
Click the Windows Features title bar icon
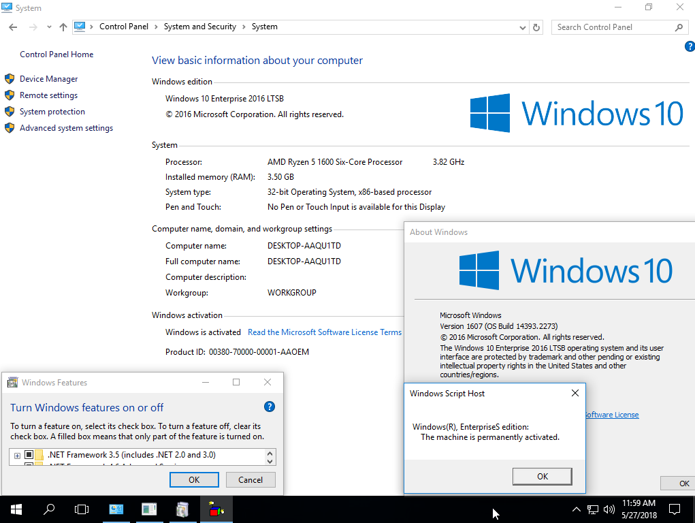(x=13, y=383)
